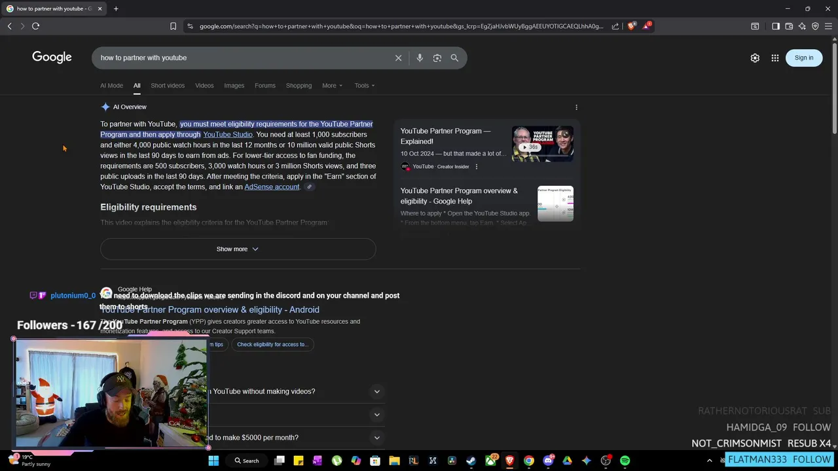Open Google apps grid
Viewport: 838px width, 471px height.
tap(775, 58)
